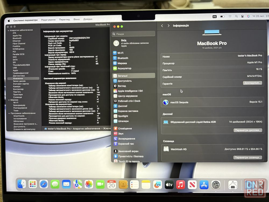Open Spotlight search in the menu bar
Viewport: 269px width, 202px height.
236,16
